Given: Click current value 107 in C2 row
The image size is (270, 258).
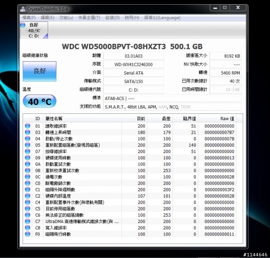Looking at the screenshot, I should click(141, 196).
